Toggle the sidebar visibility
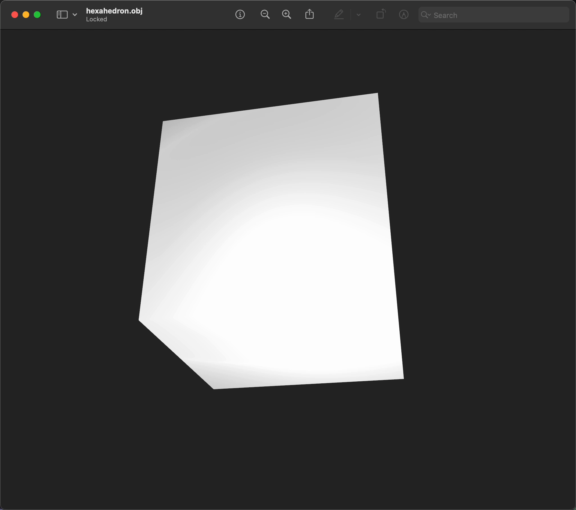 point(62,14)
